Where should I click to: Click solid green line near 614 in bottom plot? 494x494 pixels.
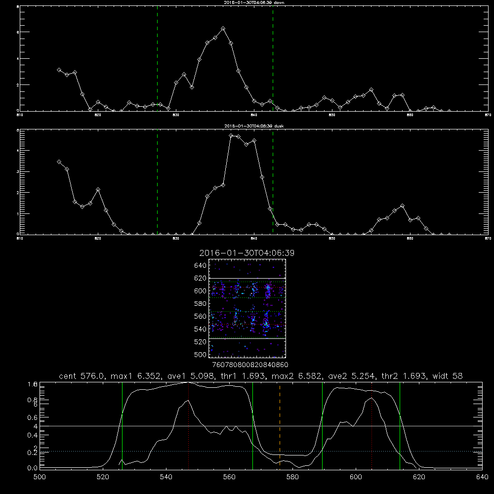pyautogui.click(x=400, y=426)
